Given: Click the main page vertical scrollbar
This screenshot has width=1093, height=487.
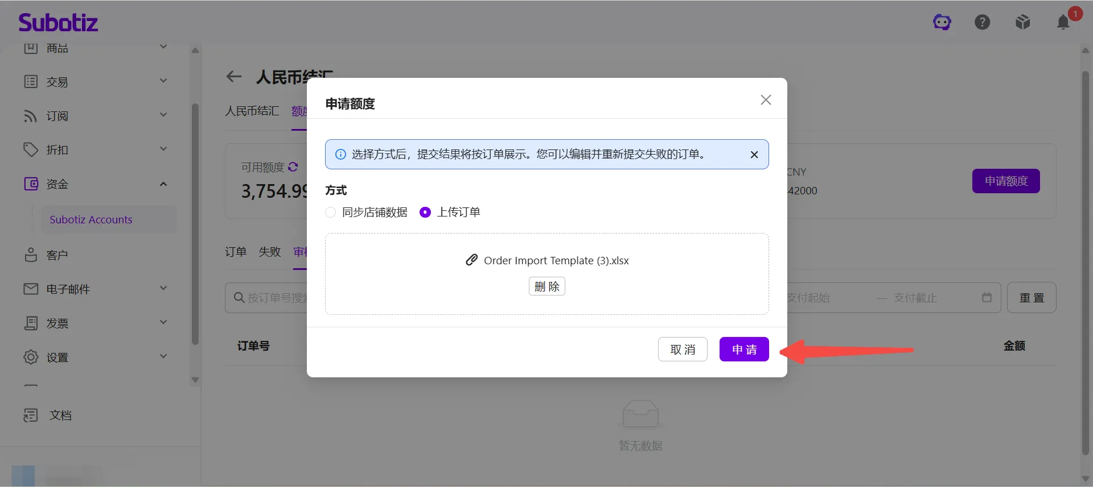Looking at the screenshot, I should [x=1085, y=262].
